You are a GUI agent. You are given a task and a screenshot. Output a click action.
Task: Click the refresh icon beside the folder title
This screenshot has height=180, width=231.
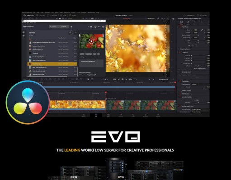click(x=70, y=32)
